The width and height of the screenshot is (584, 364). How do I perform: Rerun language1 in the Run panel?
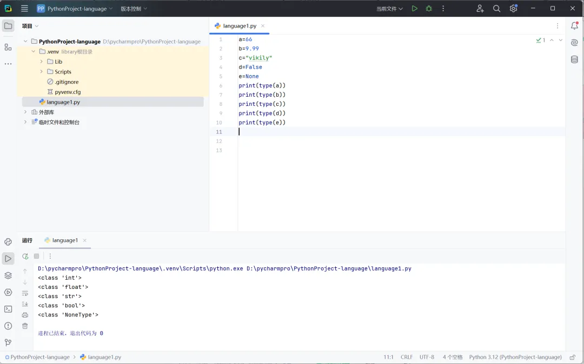(25, 256)
